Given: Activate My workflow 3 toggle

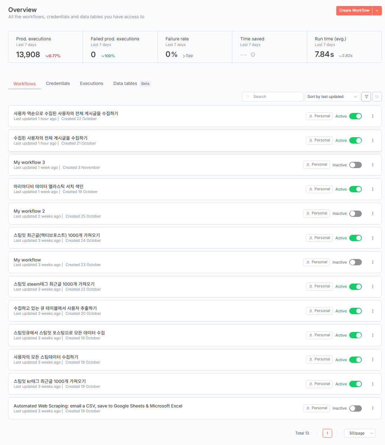Looking at the screenshot, I should point(356,165).
